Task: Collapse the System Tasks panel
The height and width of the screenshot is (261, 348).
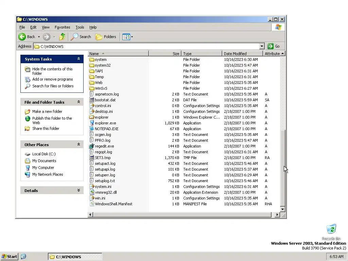Action: click(79, 59)
